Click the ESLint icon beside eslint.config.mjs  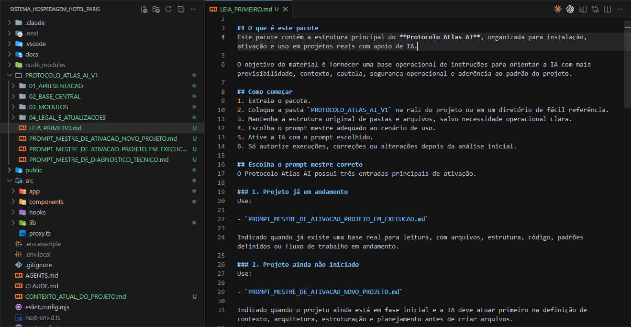pos(19,307)
